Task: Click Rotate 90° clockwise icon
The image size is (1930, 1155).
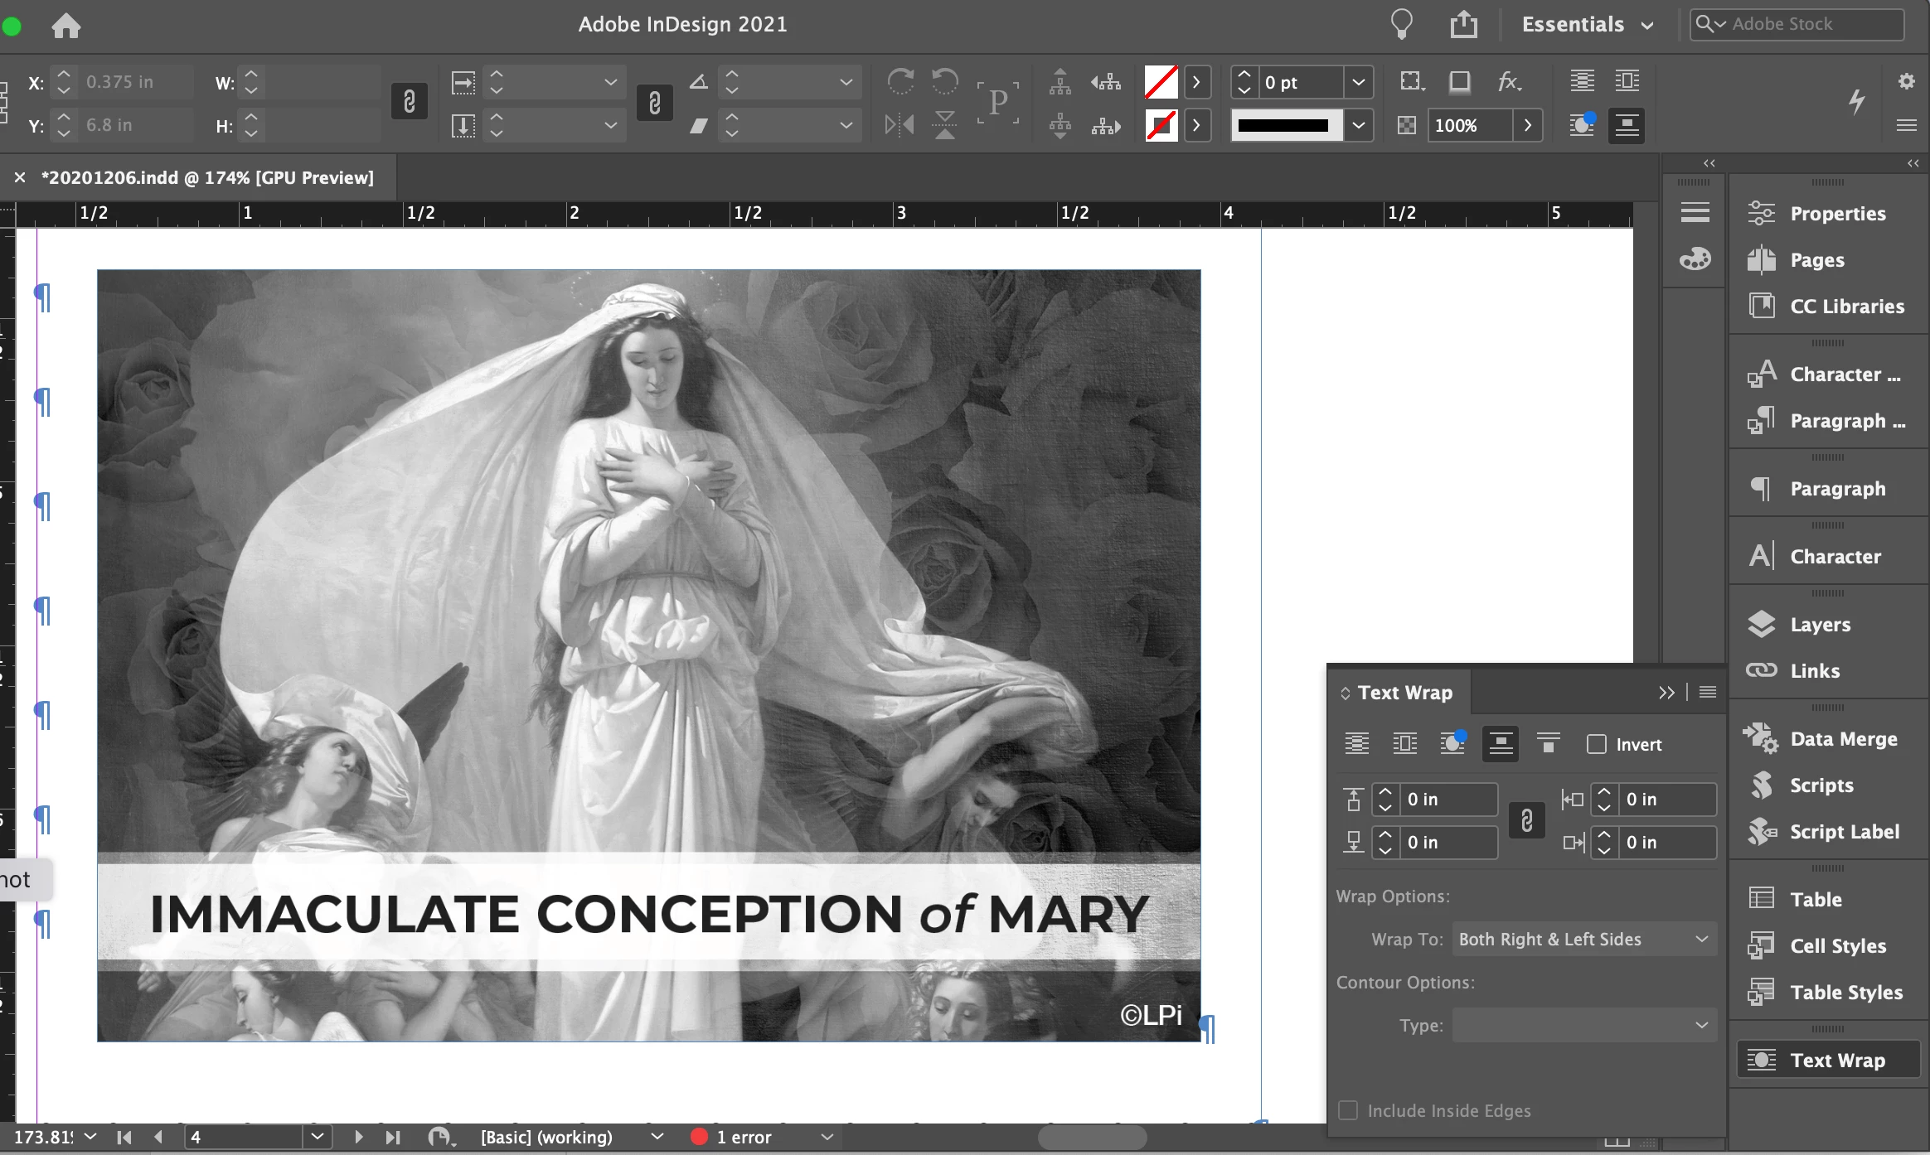Action: [x=900, y=81]
